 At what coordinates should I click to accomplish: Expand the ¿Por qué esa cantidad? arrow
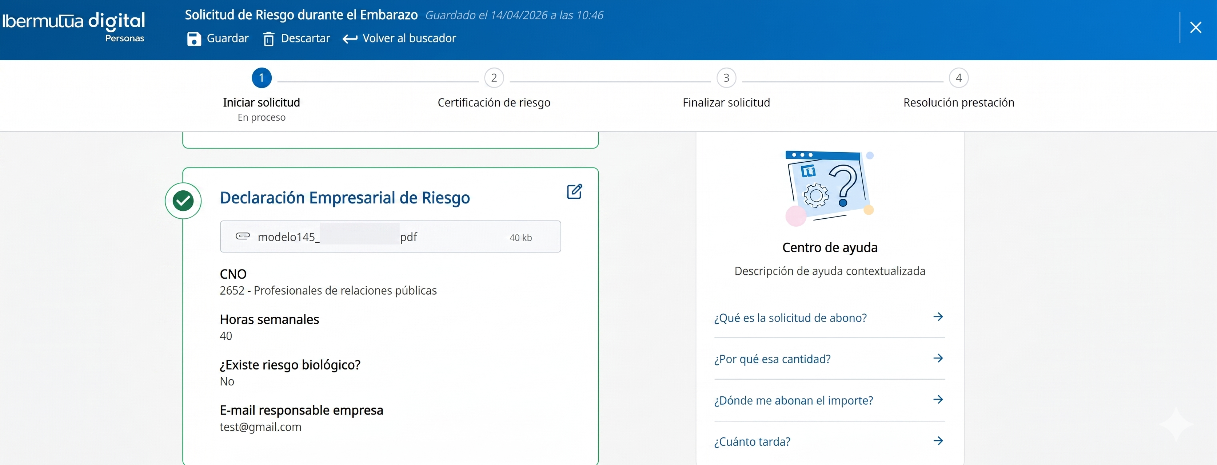point(938,358)
